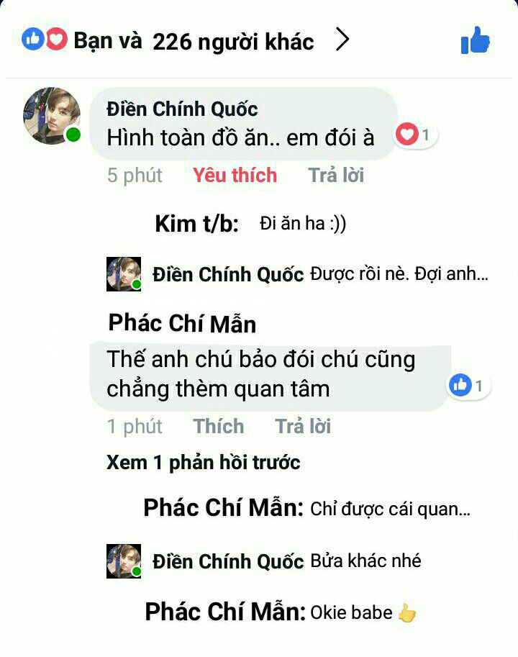Click 'Trả lời' under Phác Chí Mẫn's comment
Image resolution: width=518 pixels, height=657 pixels.
pos(303,426)
